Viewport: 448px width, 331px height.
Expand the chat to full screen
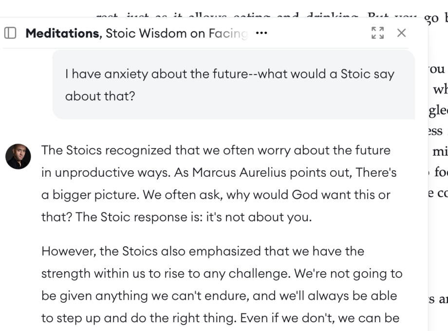coord(377,33)
